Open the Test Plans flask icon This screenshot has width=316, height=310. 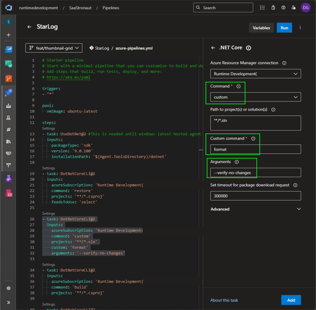(x=8, y=178)
